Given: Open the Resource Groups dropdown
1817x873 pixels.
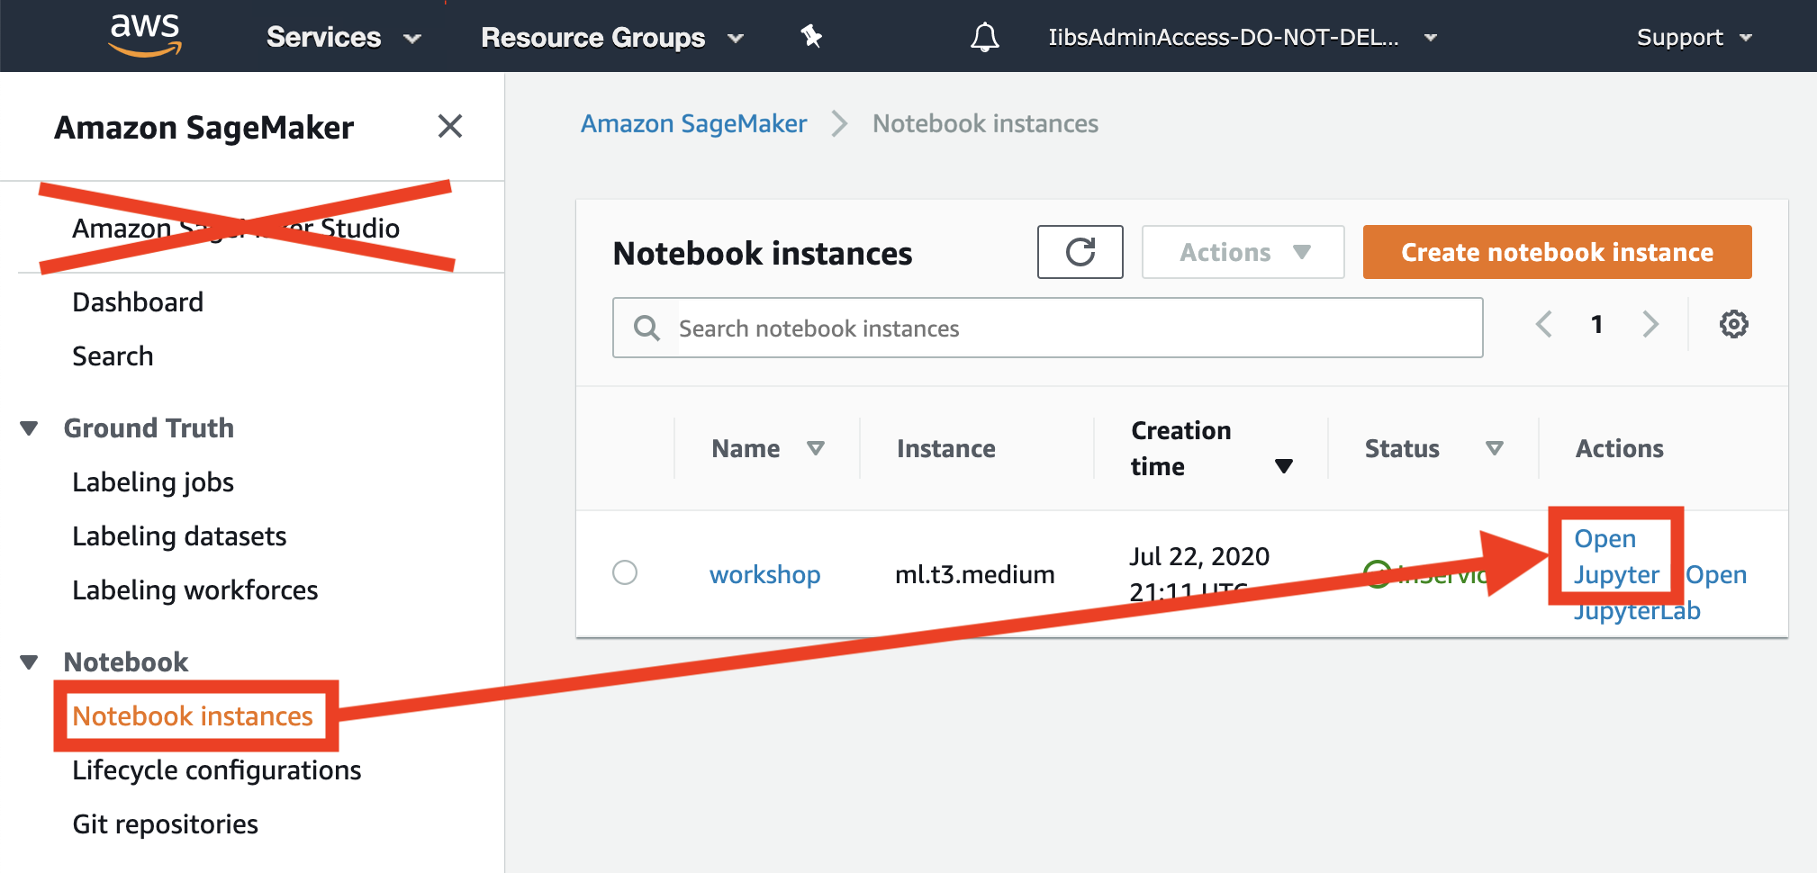Looking at the screenshot, I should [x=612, y=37].
